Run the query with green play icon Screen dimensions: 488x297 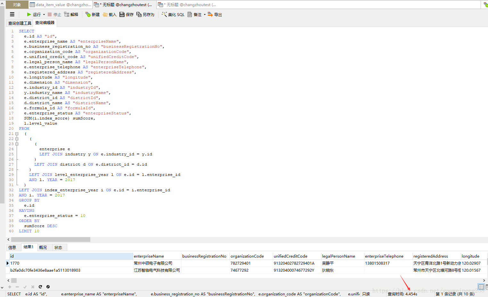tap(29, 14)
